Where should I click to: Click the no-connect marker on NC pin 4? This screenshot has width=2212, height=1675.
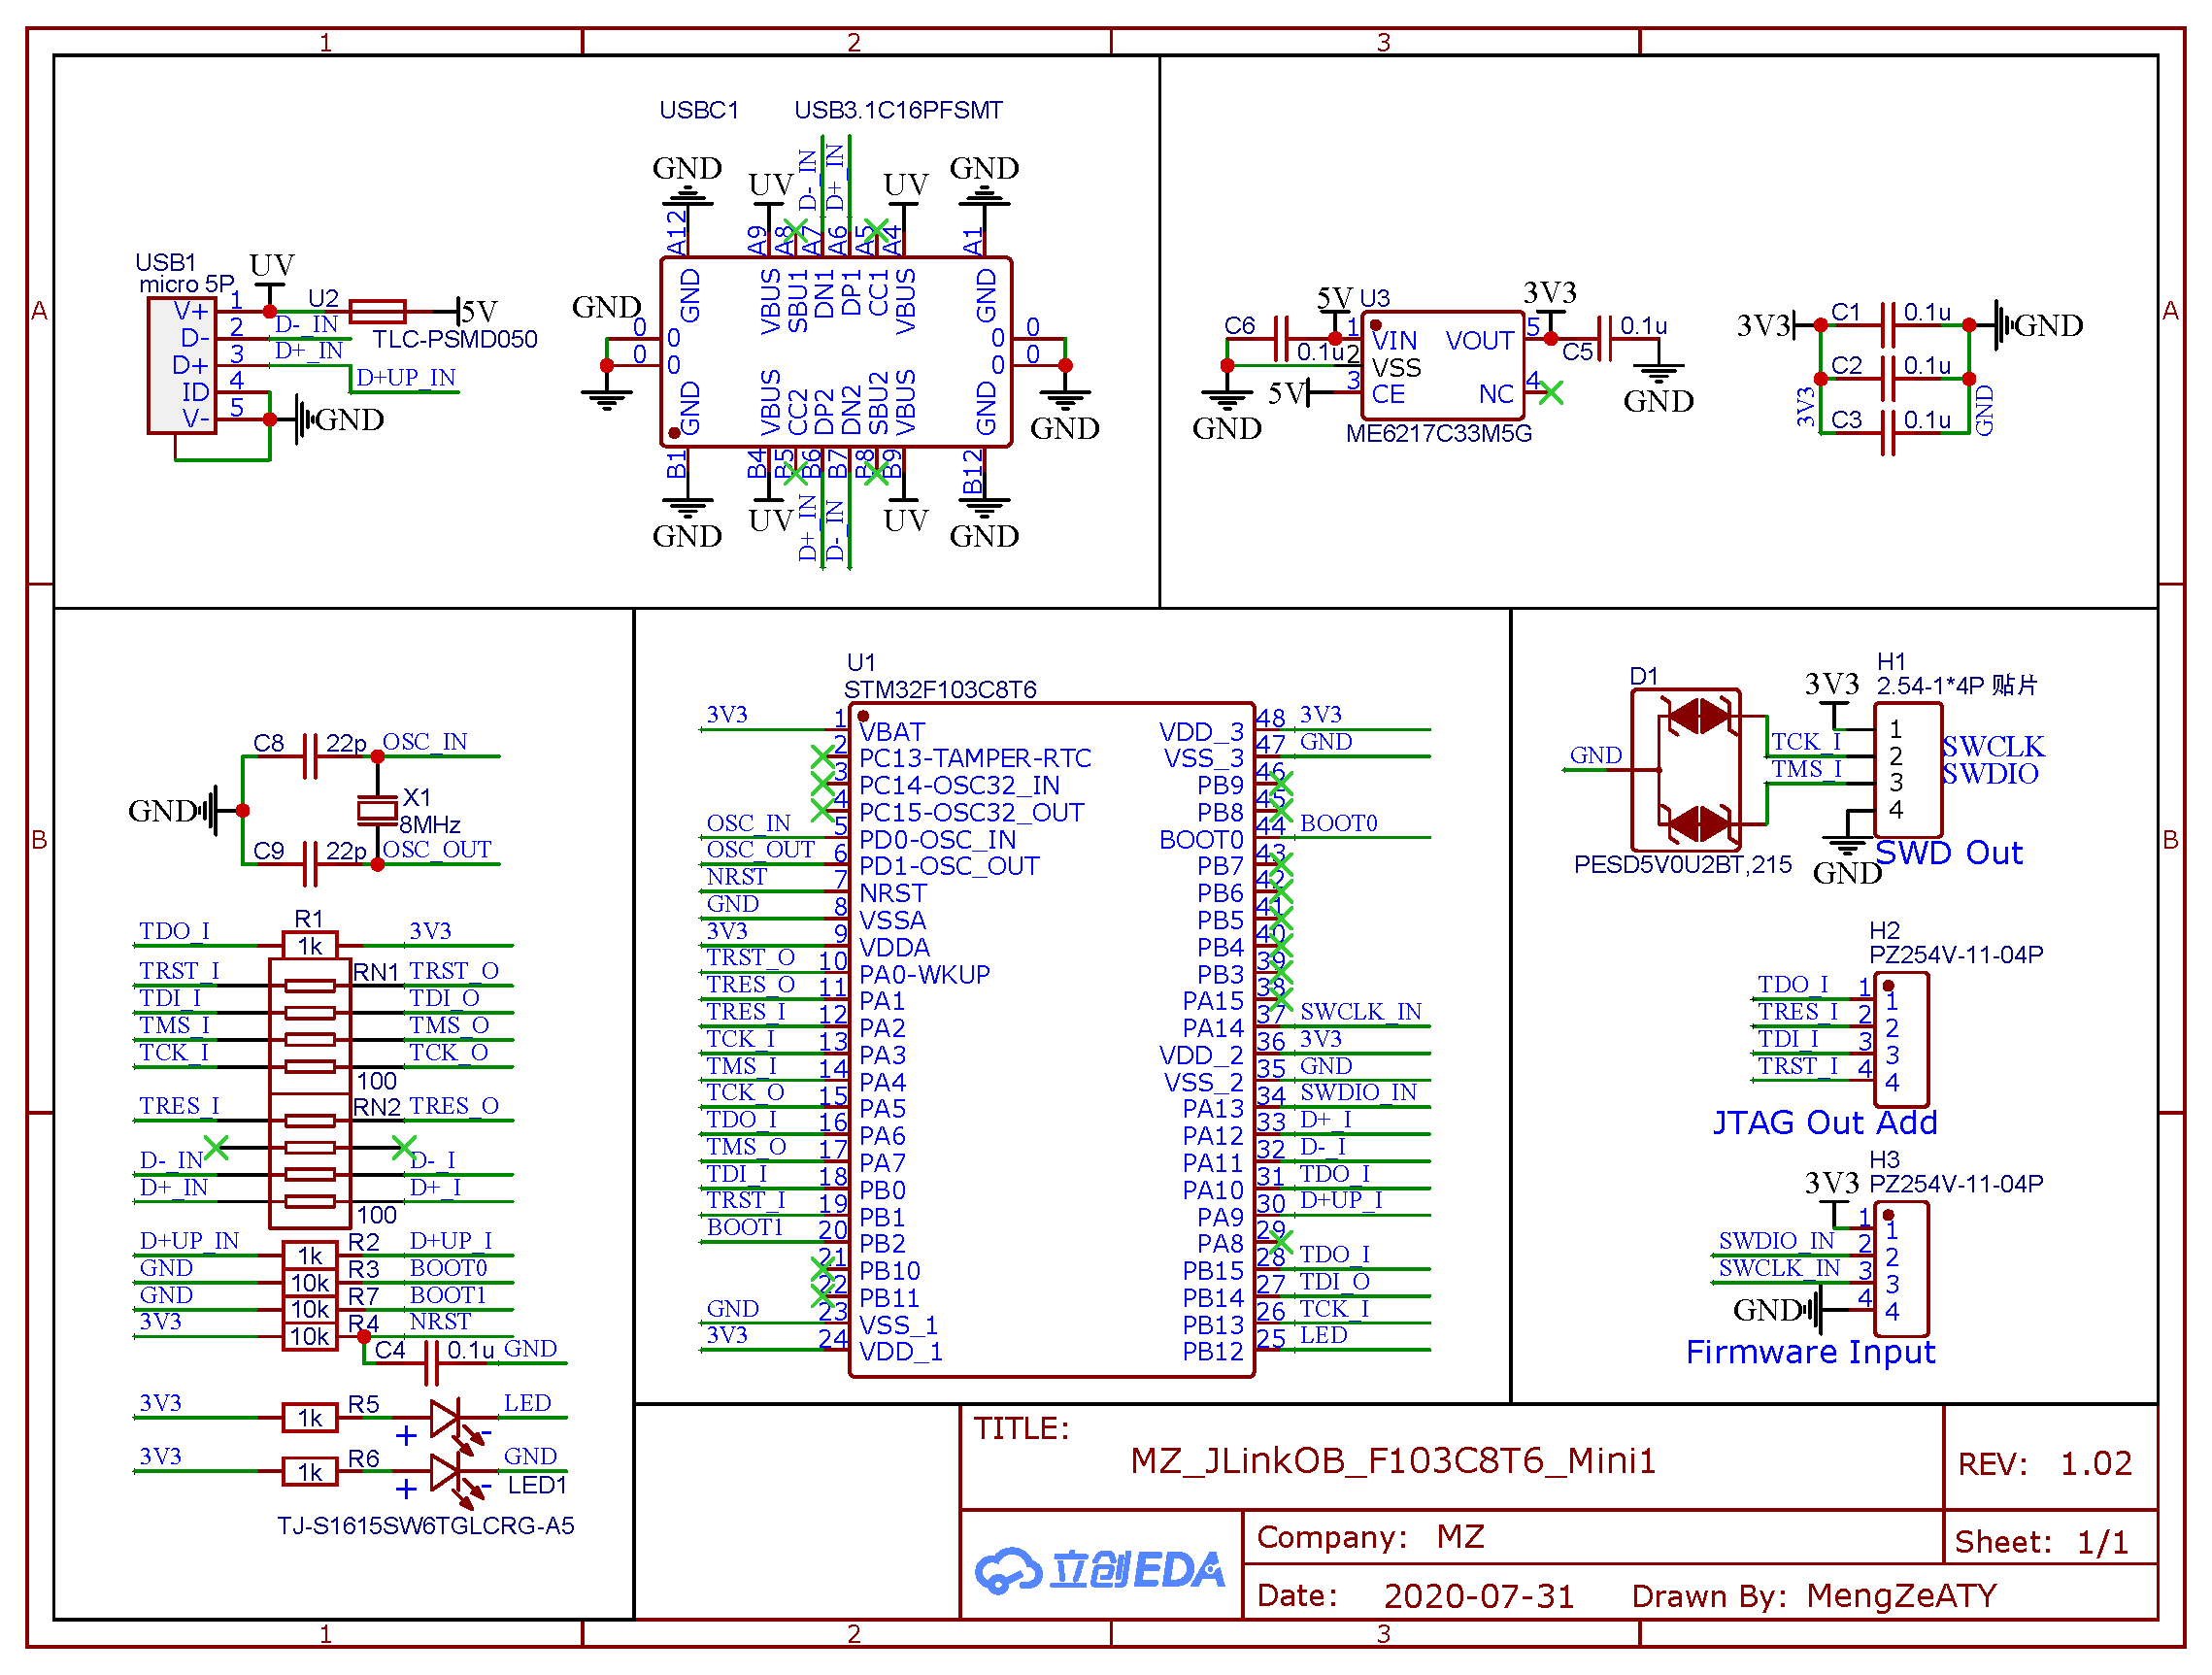click(x=1551, y=393)
